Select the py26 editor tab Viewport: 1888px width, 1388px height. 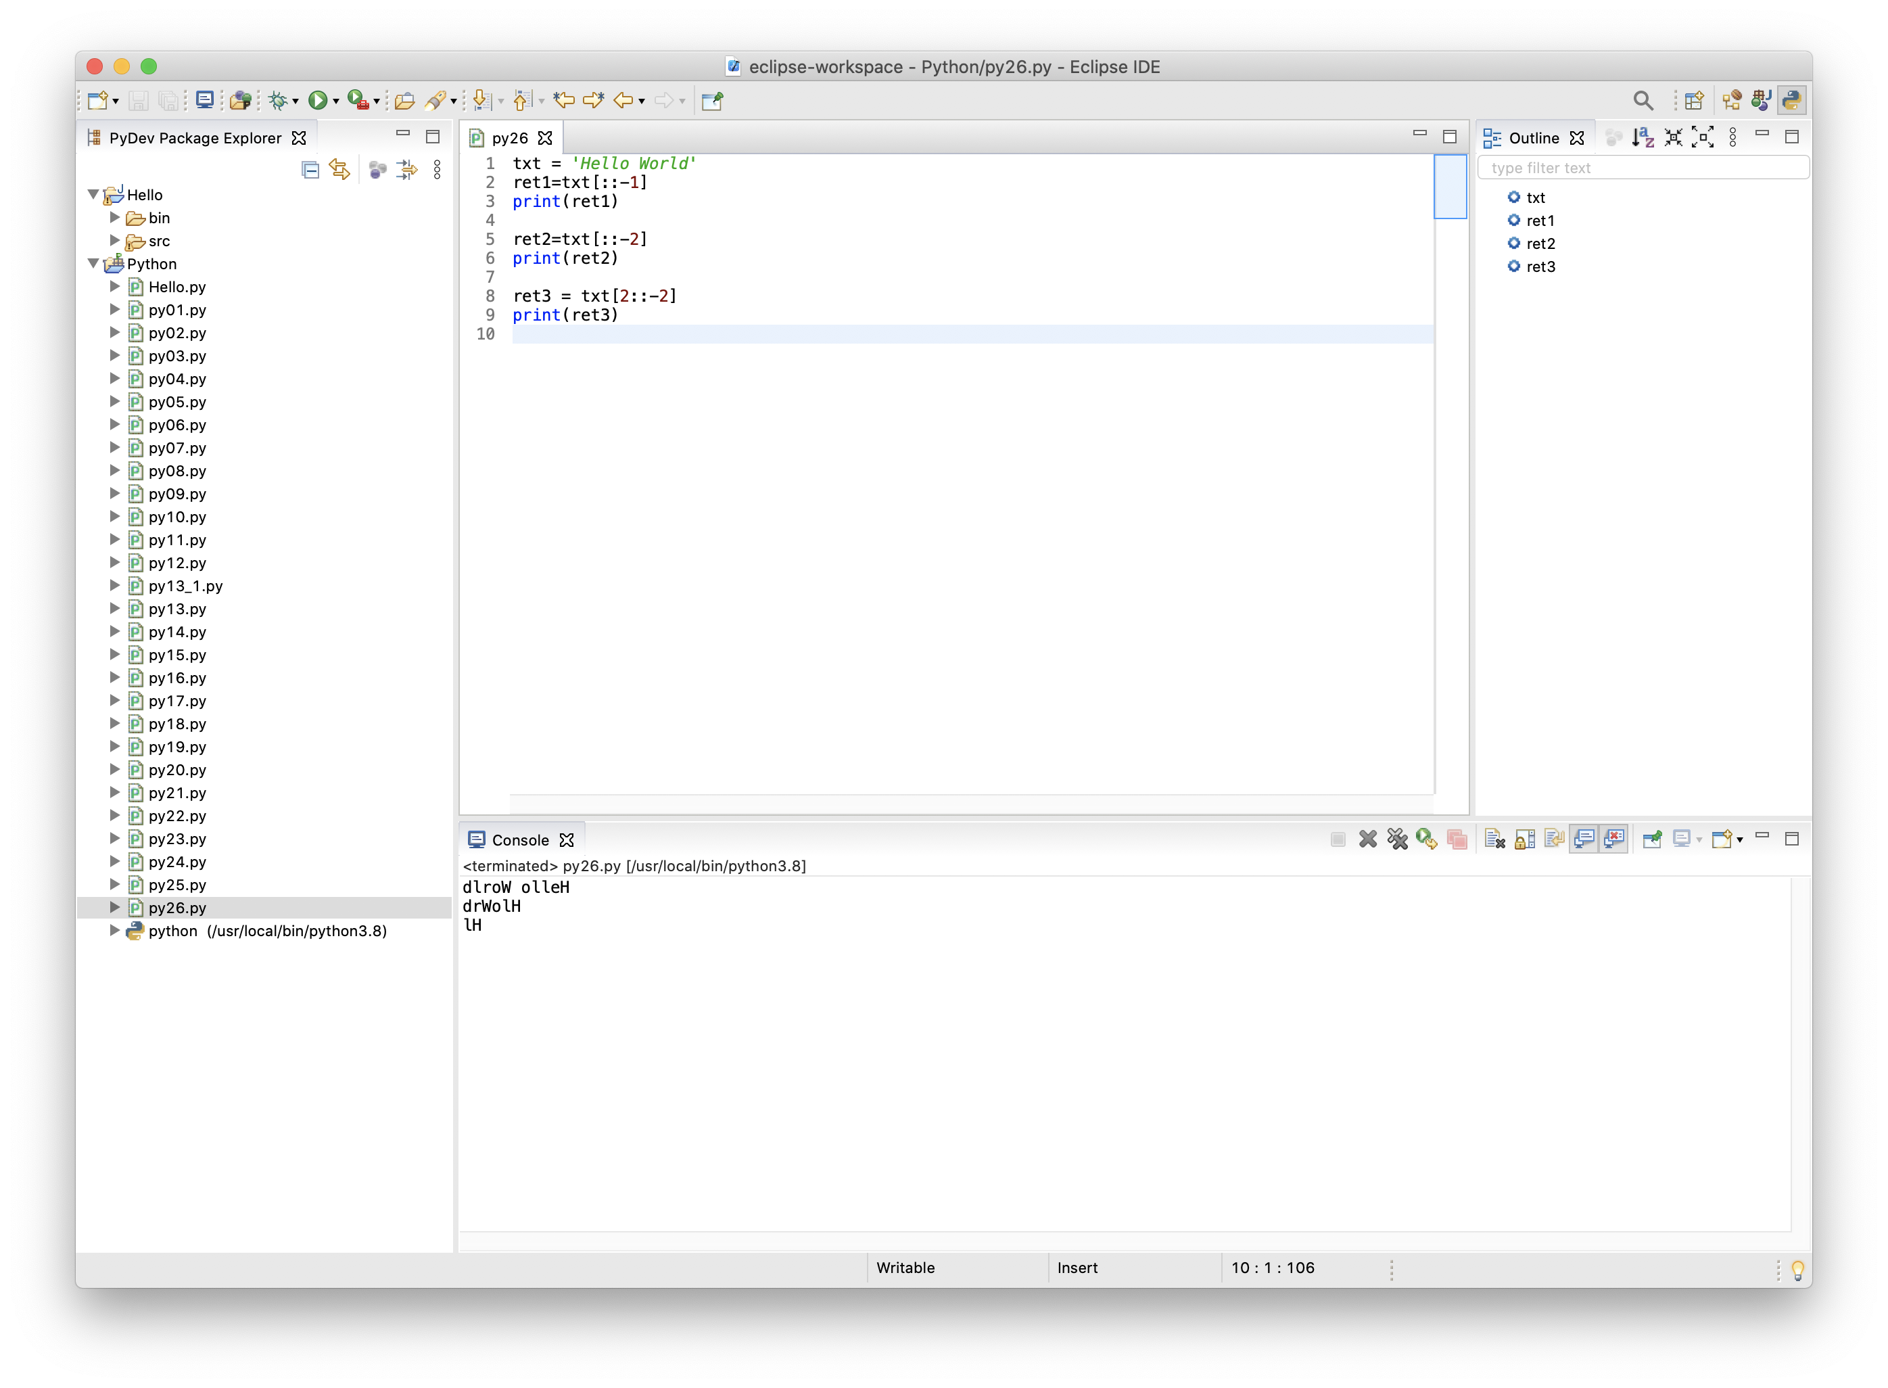pyautogui.click(x=509, y=138)
